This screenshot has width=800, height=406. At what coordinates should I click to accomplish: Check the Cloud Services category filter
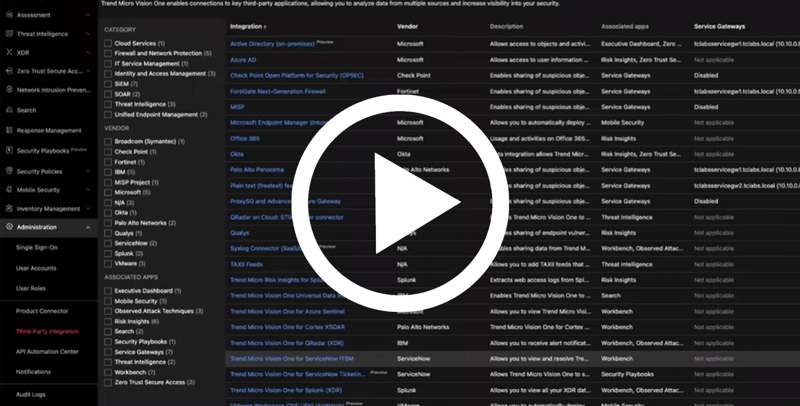[x=108, y=43]
